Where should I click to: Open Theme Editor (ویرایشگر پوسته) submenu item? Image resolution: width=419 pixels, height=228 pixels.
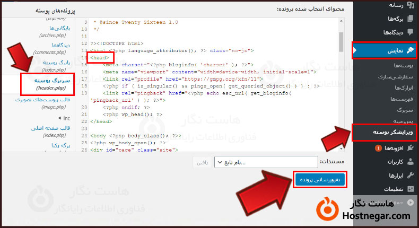[383, 131]
